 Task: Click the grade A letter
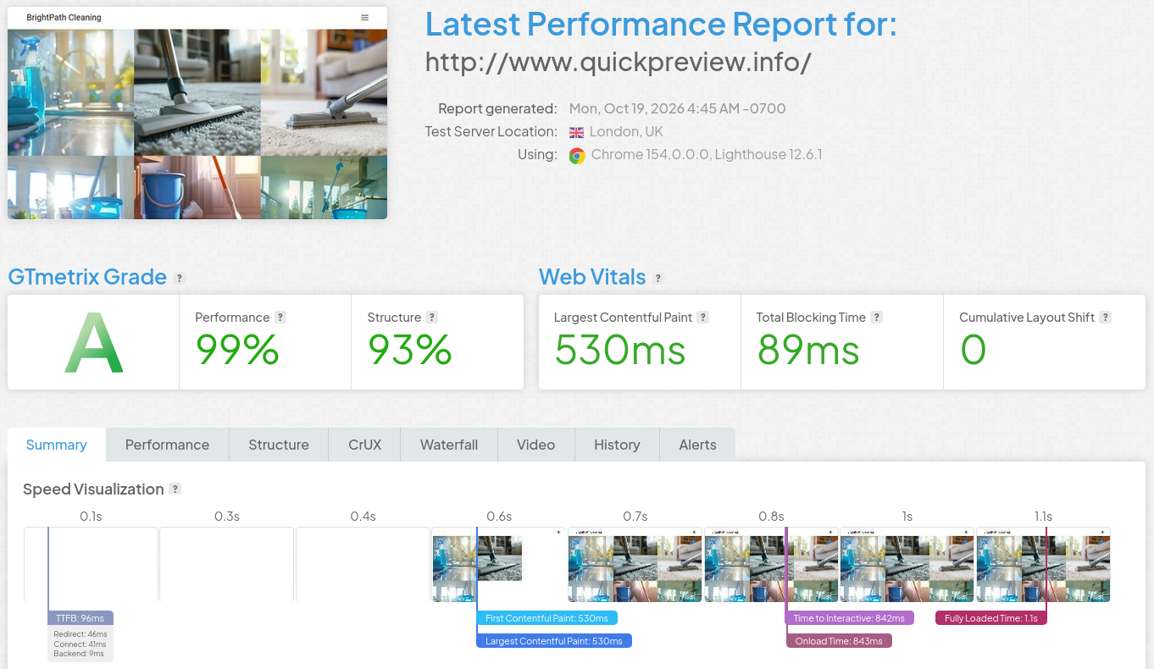(94, 343)
